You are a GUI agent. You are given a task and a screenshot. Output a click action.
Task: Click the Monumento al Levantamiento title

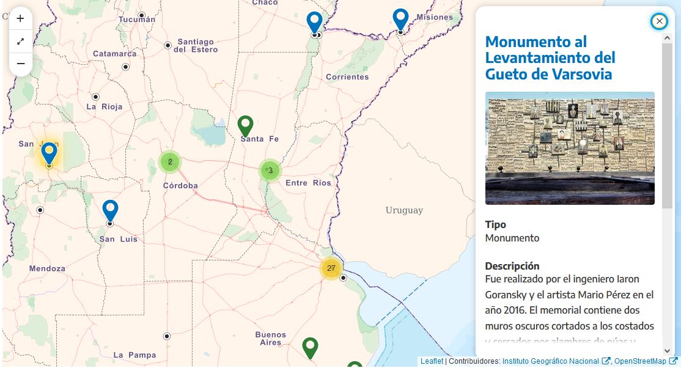(550, 58)
